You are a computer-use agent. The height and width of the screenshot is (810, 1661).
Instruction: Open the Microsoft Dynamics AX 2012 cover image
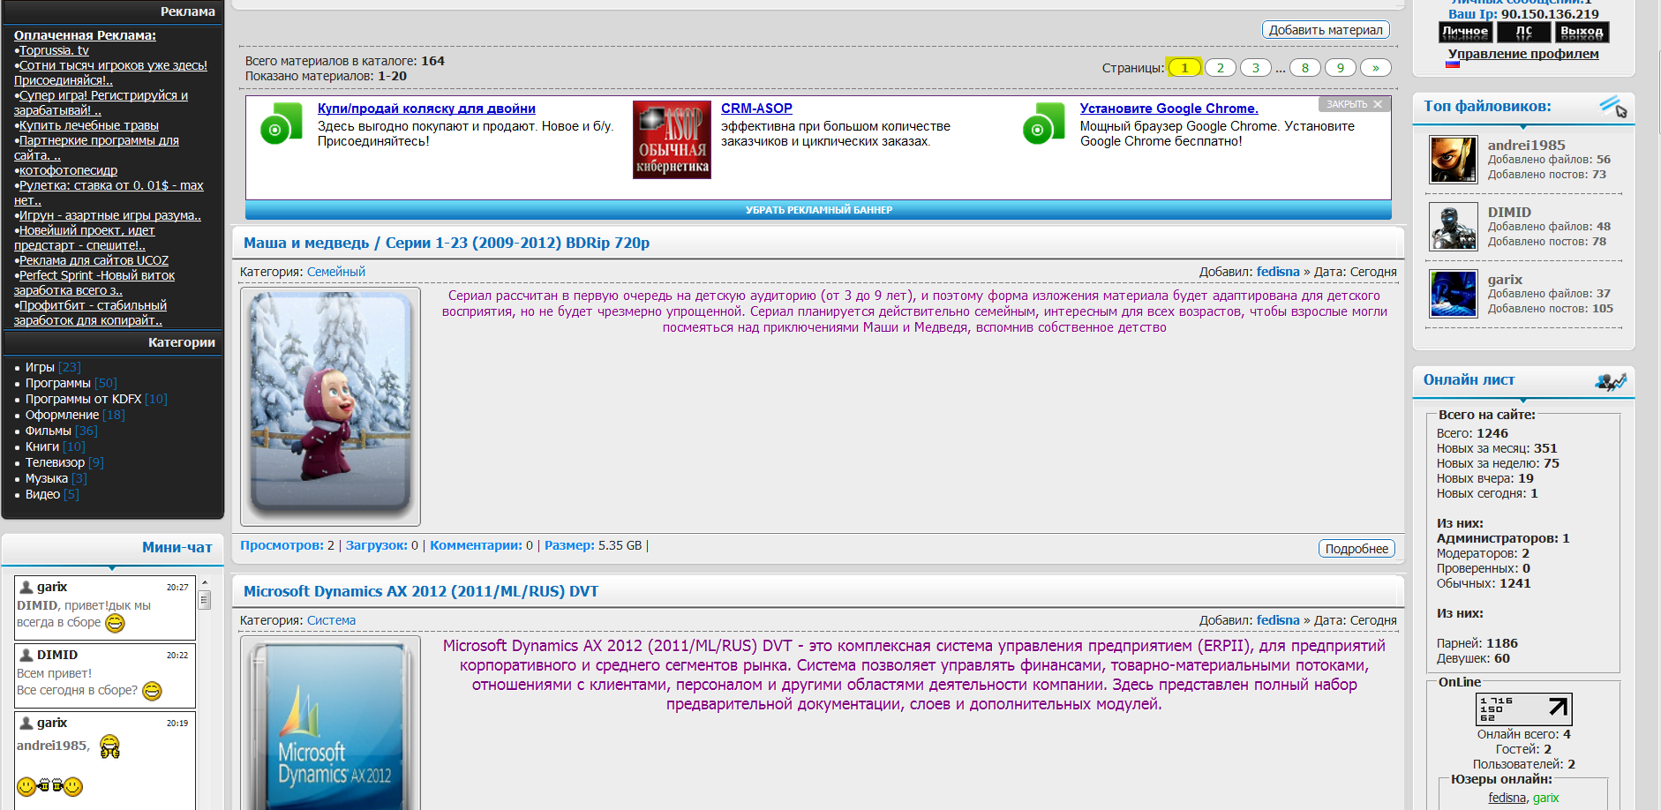coord(330,723)
